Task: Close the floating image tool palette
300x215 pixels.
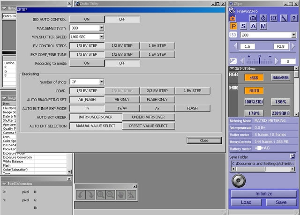Action: [x=135, y=186]
